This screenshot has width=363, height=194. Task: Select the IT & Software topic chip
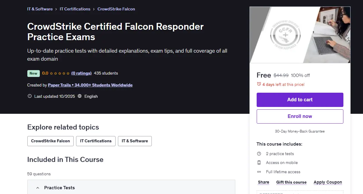tap(135, 141)
